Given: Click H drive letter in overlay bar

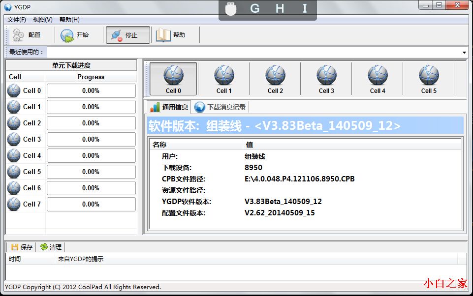Looking at the screenshot, I should tap(280, 8).
